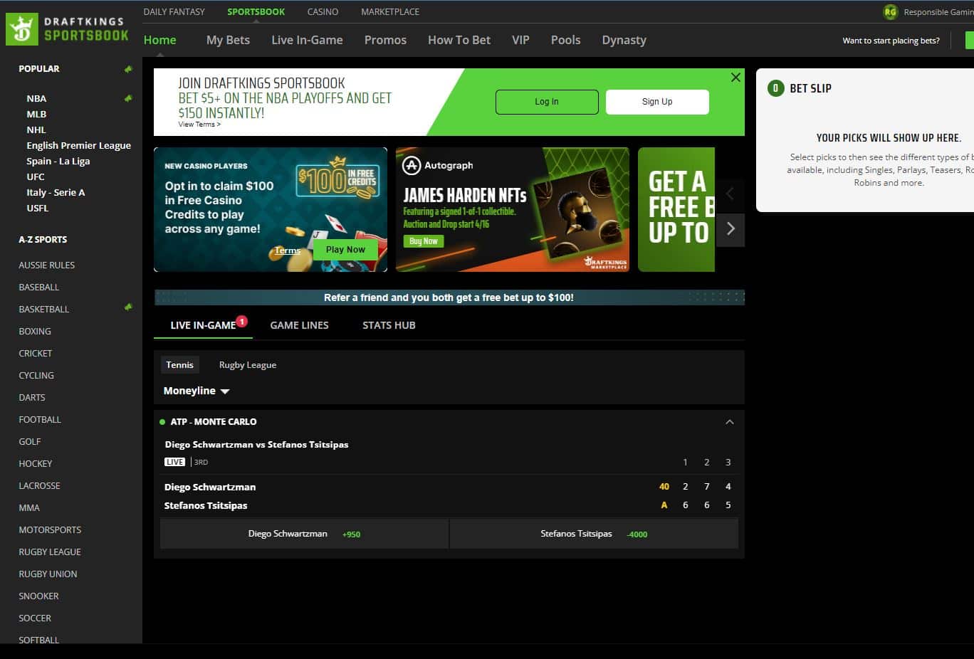Screen dimensions: 974x659
Task: Click the flame icon beside NBA
Action: [128, 98]
